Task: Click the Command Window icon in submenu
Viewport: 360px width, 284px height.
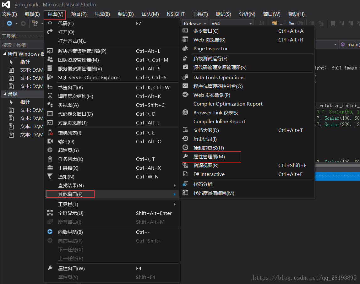Action: (x=185, y=30)
